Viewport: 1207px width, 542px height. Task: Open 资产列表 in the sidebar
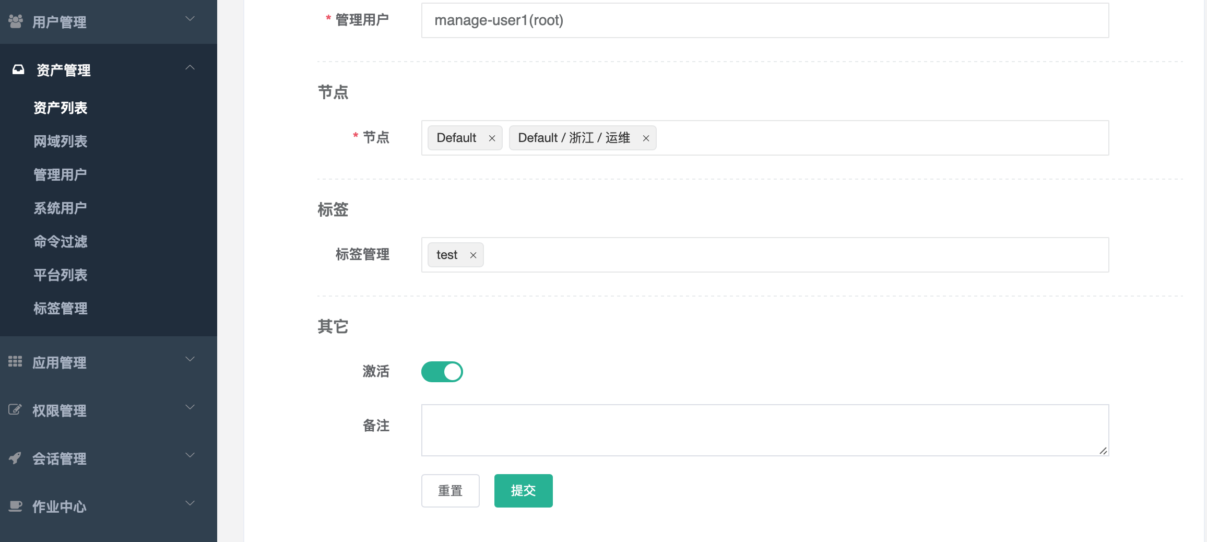pyautogui.click(x=61, y=108)
